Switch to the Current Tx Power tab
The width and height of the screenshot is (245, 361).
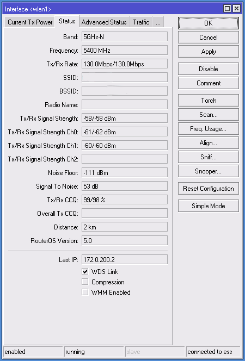pos(30,22)
